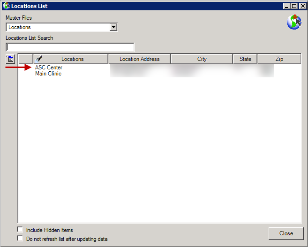Screen dimensions: 308x247
Task: Sort by the Location Address column header
Action: point(139,59)
